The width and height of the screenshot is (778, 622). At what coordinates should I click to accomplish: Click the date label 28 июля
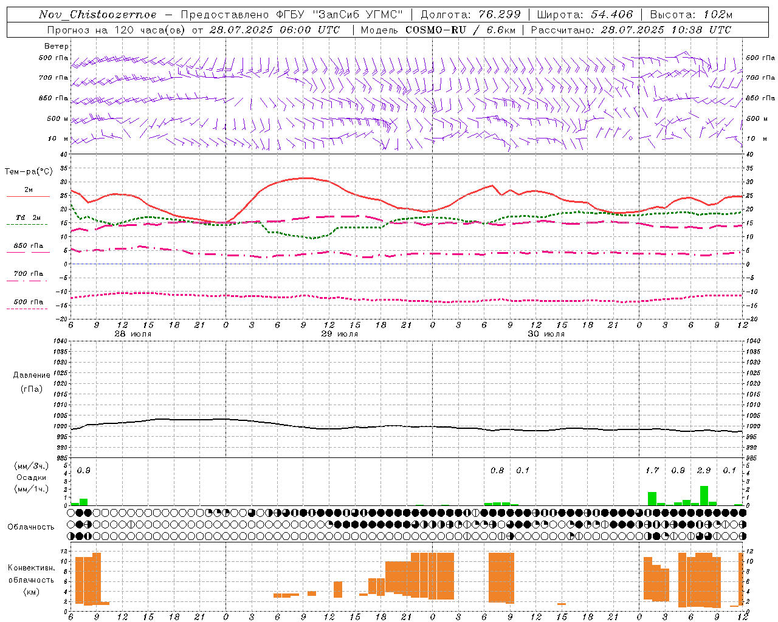click(133, 334)
